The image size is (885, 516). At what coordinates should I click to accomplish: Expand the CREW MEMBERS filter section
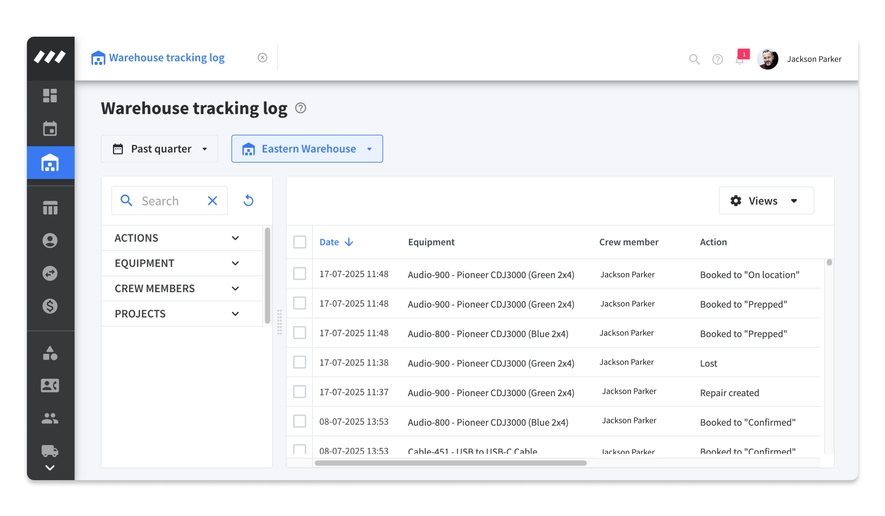pyautogui.click(x=182, y=289)
